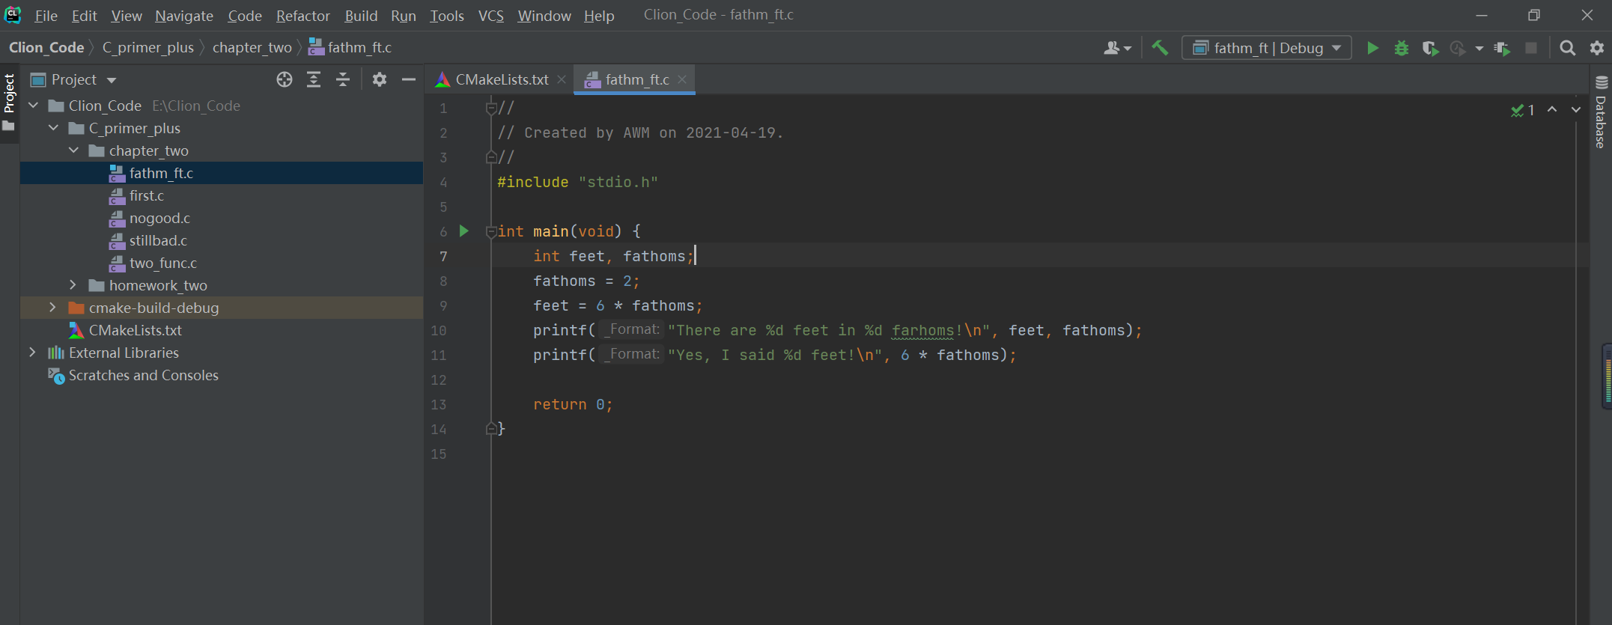Open Search Everywhere magnifier icon
The height and width of the screenshot is (625, 1612).
[1567, 48]
